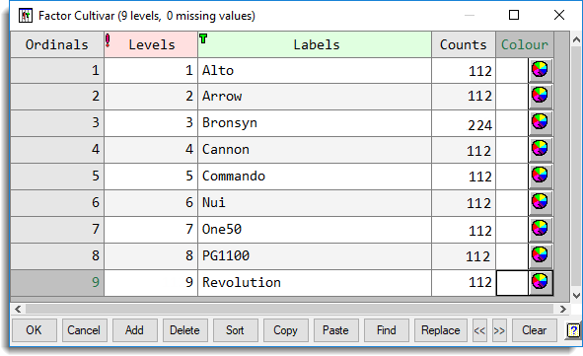Click the horizontal scrollbar right arrow
Image resolution: width=583 pixels, height=356 pixels.
563,310
